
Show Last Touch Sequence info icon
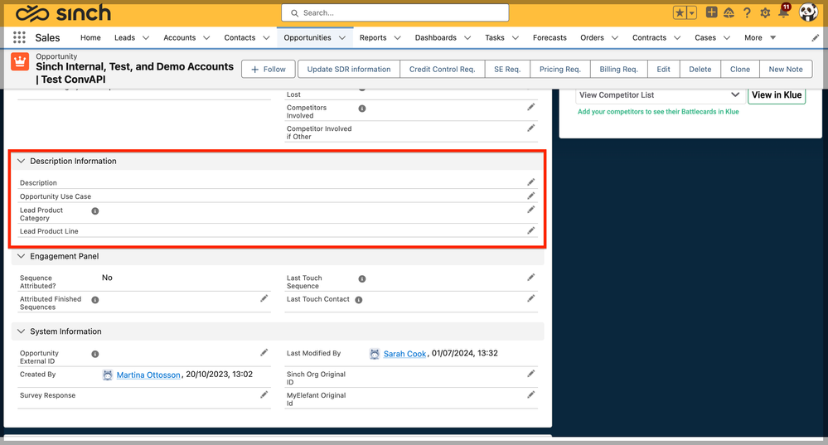[362, 278]
